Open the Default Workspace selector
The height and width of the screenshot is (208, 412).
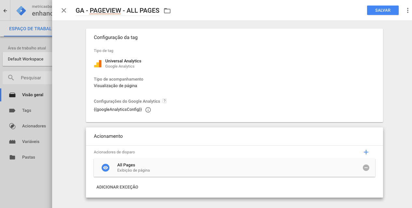pyautogui.click(x=26, y=59)
